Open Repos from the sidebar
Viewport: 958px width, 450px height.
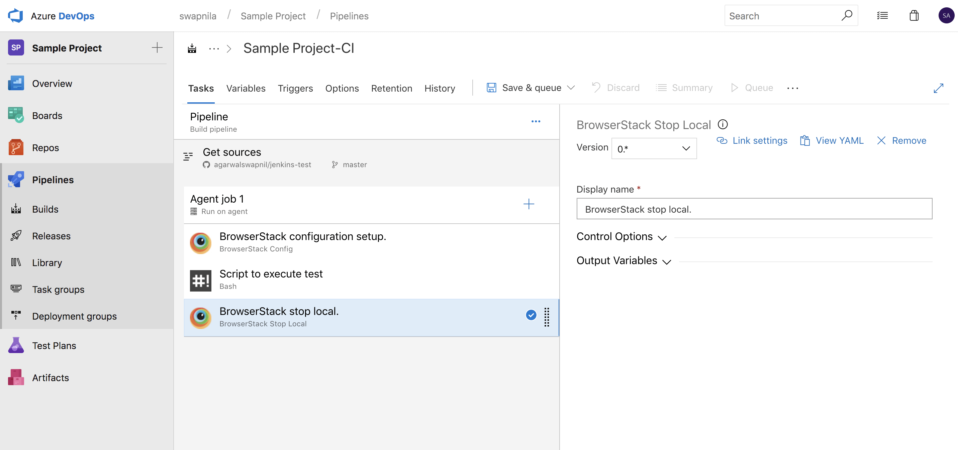[x=45, y=147]
